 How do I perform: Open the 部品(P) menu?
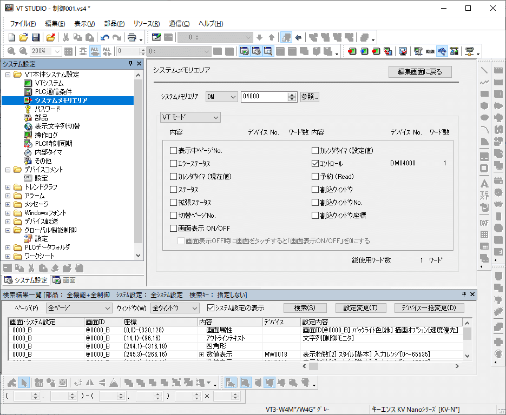(114, 24)
